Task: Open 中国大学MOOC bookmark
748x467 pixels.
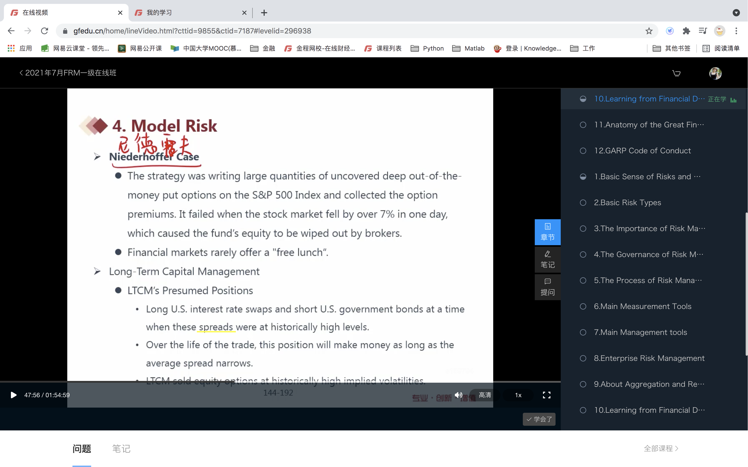Action: click(x=206, y=49)
